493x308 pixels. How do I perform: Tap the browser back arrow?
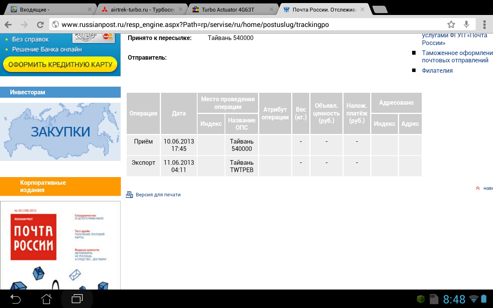(x=8, y=25)
